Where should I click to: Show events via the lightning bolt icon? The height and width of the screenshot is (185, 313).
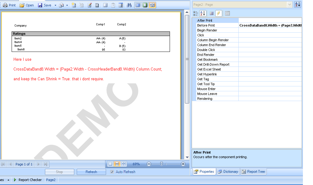point(219,13)
